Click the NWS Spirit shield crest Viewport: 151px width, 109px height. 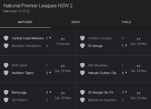tap(6, 65)
